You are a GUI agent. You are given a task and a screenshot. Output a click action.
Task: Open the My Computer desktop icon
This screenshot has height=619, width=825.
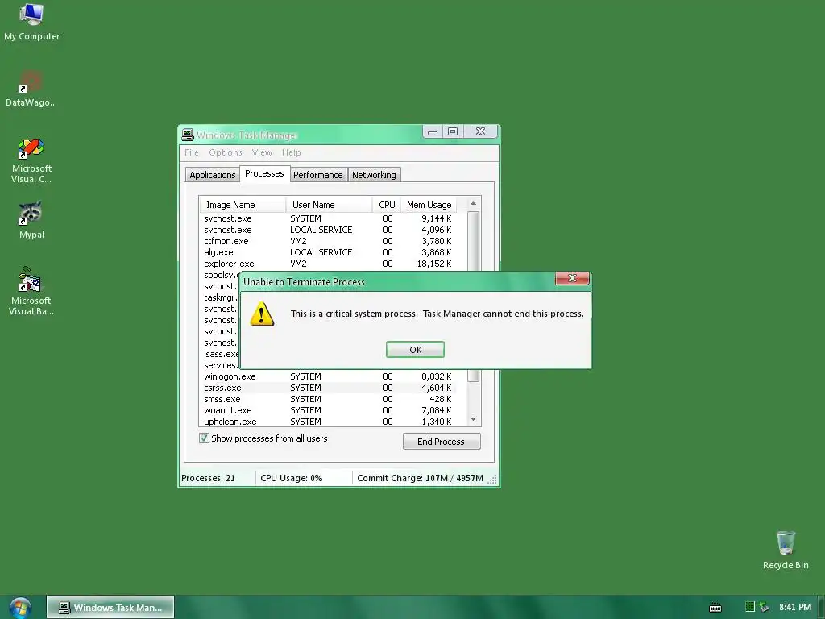(x=31, y=22)
